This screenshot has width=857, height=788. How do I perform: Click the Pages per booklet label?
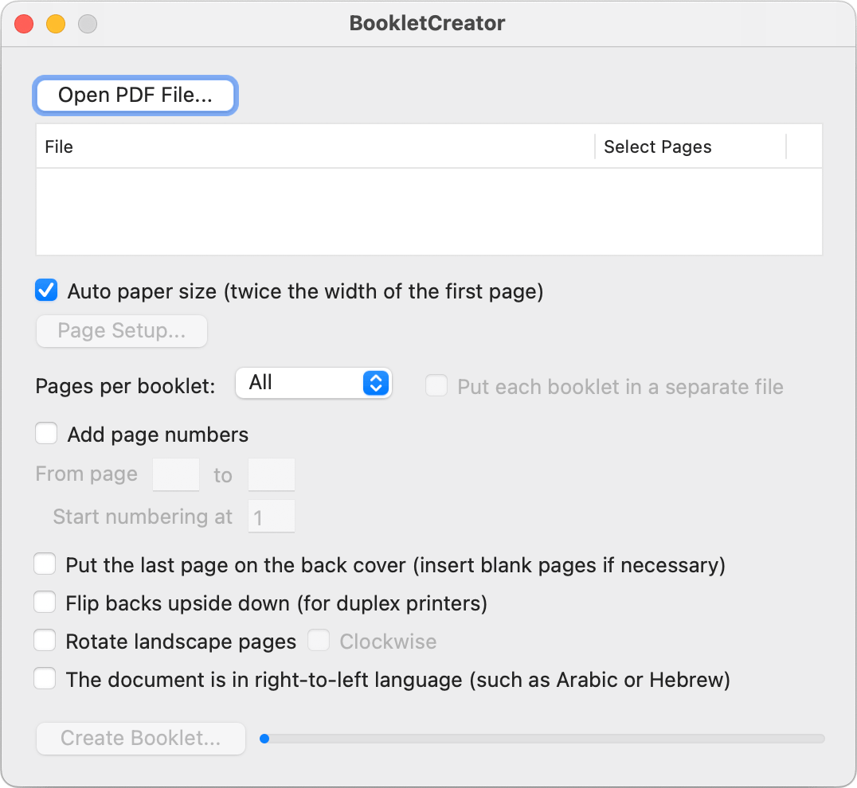[125, 386]
